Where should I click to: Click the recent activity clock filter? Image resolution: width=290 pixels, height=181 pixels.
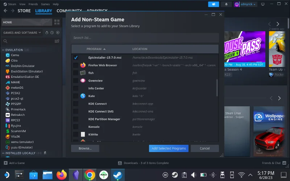coord(52,33)
